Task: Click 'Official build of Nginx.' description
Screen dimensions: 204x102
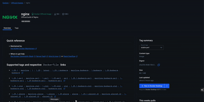Action: click(30, 17)
